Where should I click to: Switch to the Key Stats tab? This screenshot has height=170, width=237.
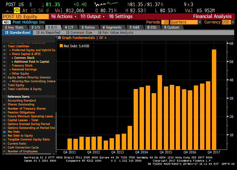click(14, 27)
